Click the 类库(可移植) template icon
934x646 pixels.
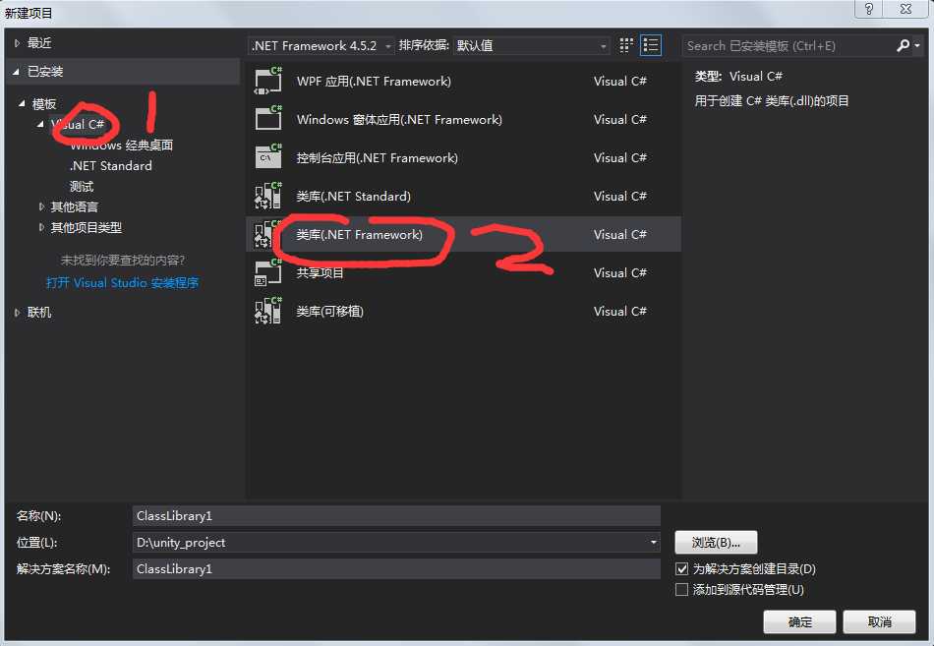[x=268, y=311]
